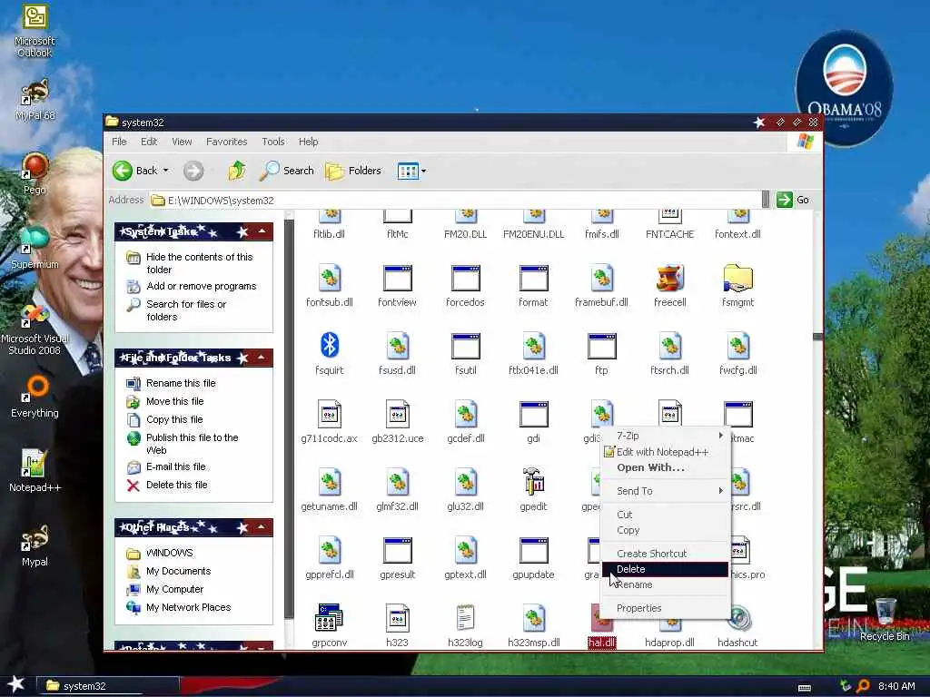The width and height of the screenshot is (930, 697).
Task: Select the h323log text file icon
Action: tap(465, 617)
